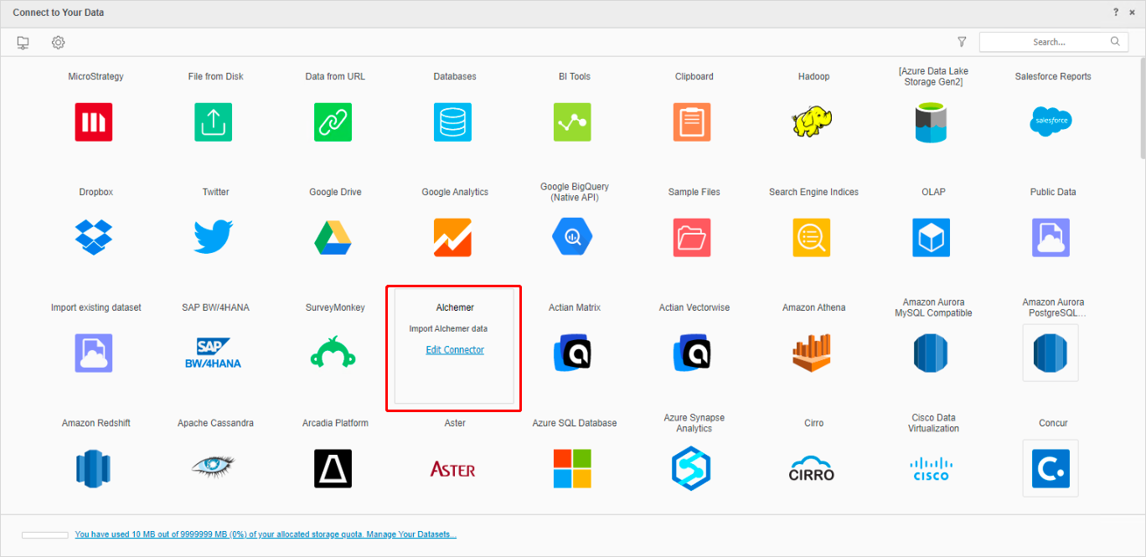1146x557 pixels.
Task: Select the Azure SQL Database icon
Action: (573, 469)
